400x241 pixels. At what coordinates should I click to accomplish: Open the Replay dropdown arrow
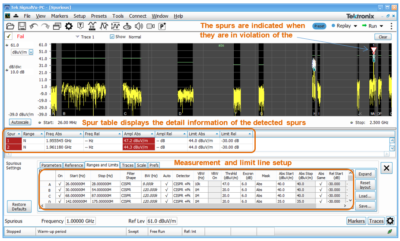point(356,26)
